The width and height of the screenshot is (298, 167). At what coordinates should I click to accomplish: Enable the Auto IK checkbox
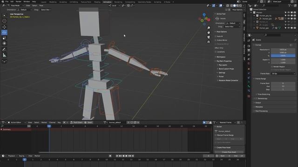tap(216, 36)
